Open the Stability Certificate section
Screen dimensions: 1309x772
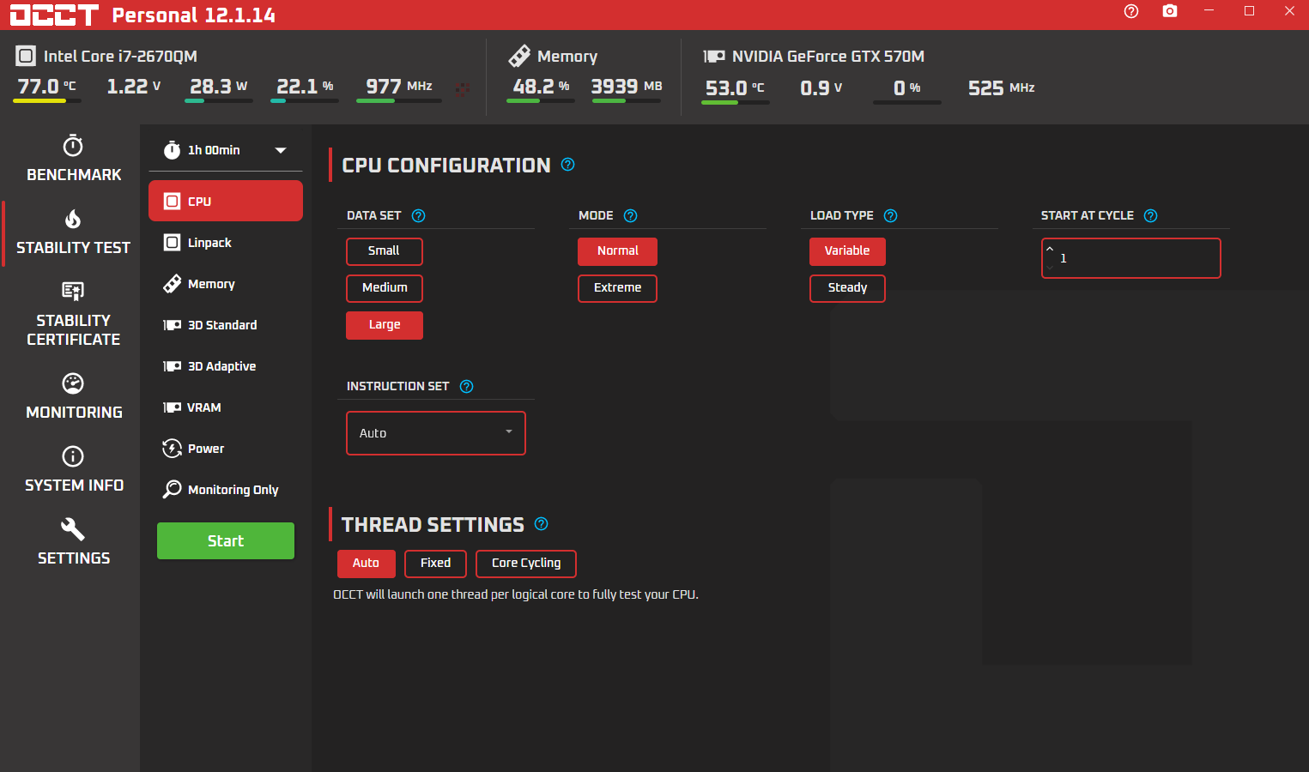(73, 314)
